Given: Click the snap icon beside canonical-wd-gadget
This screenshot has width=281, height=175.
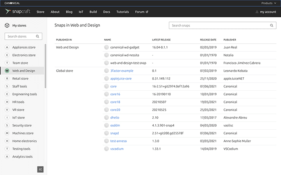Looking at the screenshot, I should (x=107, y=47).
